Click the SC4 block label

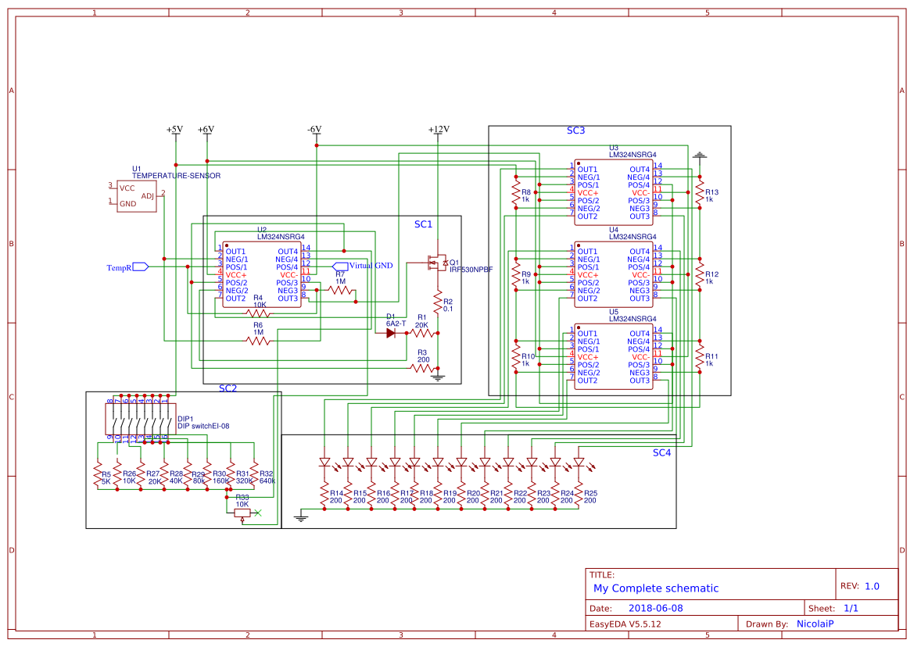pos(661,452)
